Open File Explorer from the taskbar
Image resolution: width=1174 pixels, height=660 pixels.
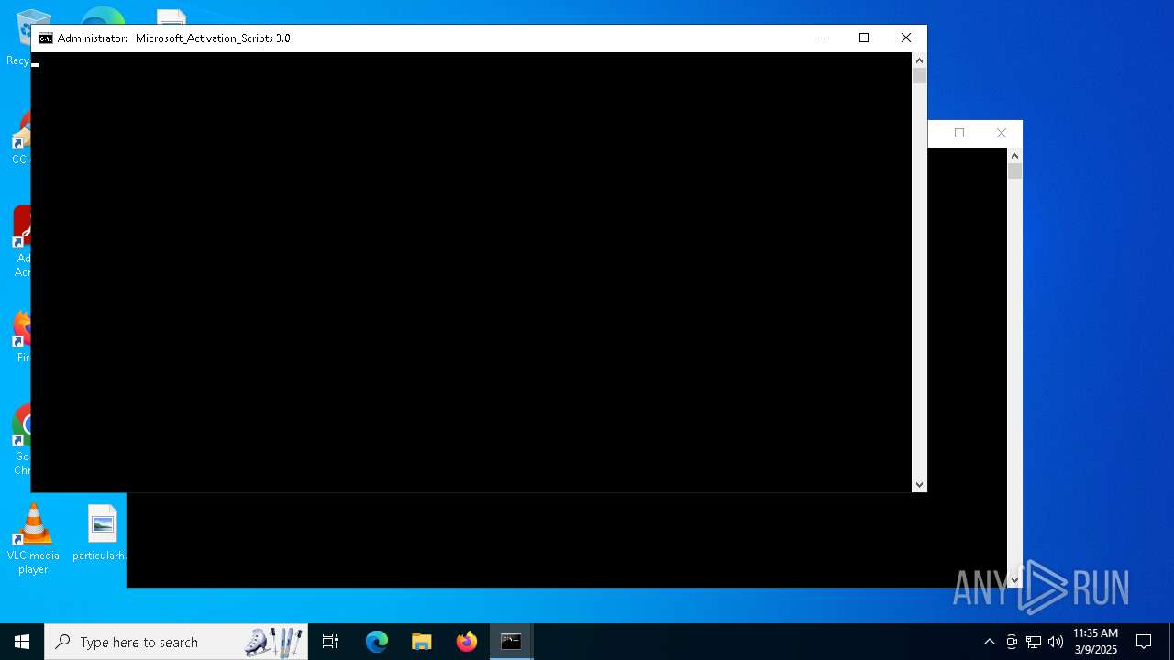coord(422,642)
